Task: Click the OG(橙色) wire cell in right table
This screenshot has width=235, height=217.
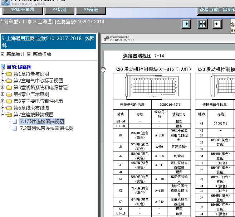Action: [220, 124]
